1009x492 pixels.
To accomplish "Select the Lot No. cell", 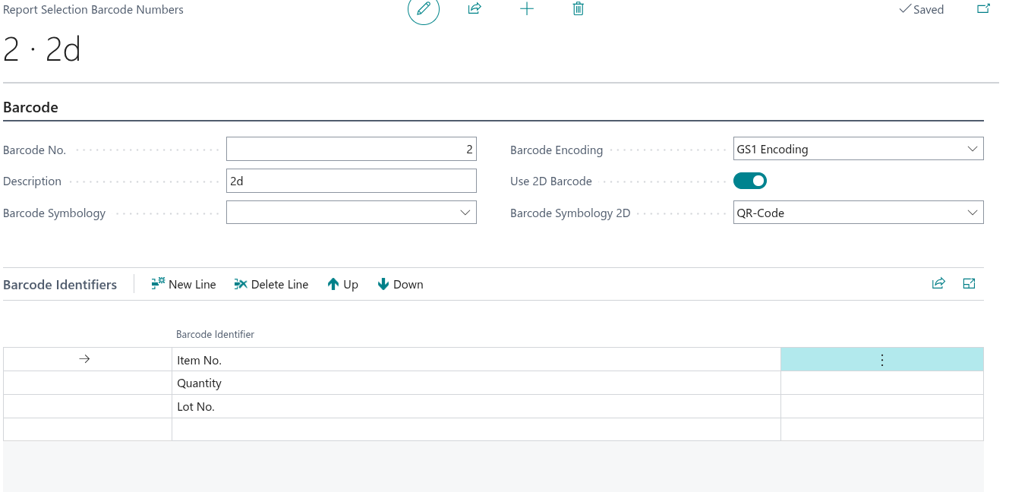I will point(476,406).
